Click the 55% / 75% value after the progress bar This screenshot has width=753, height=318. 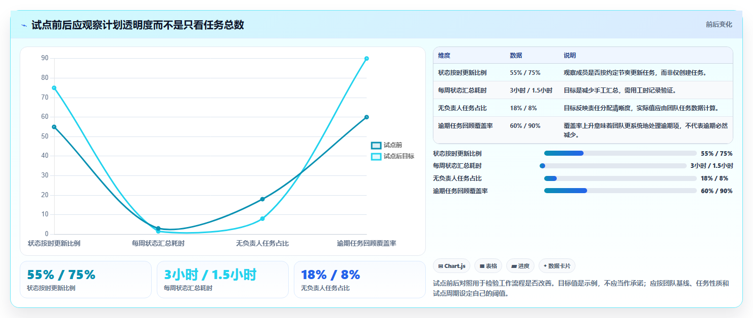click(717, 153)
